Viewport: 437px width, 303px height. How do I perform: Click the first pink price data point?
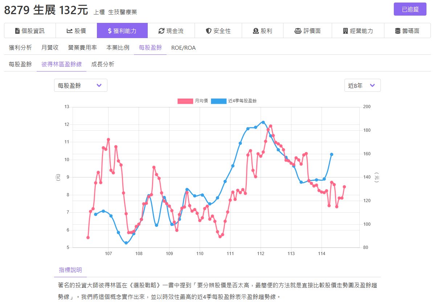pyautogui.click(x=88, y=237)
